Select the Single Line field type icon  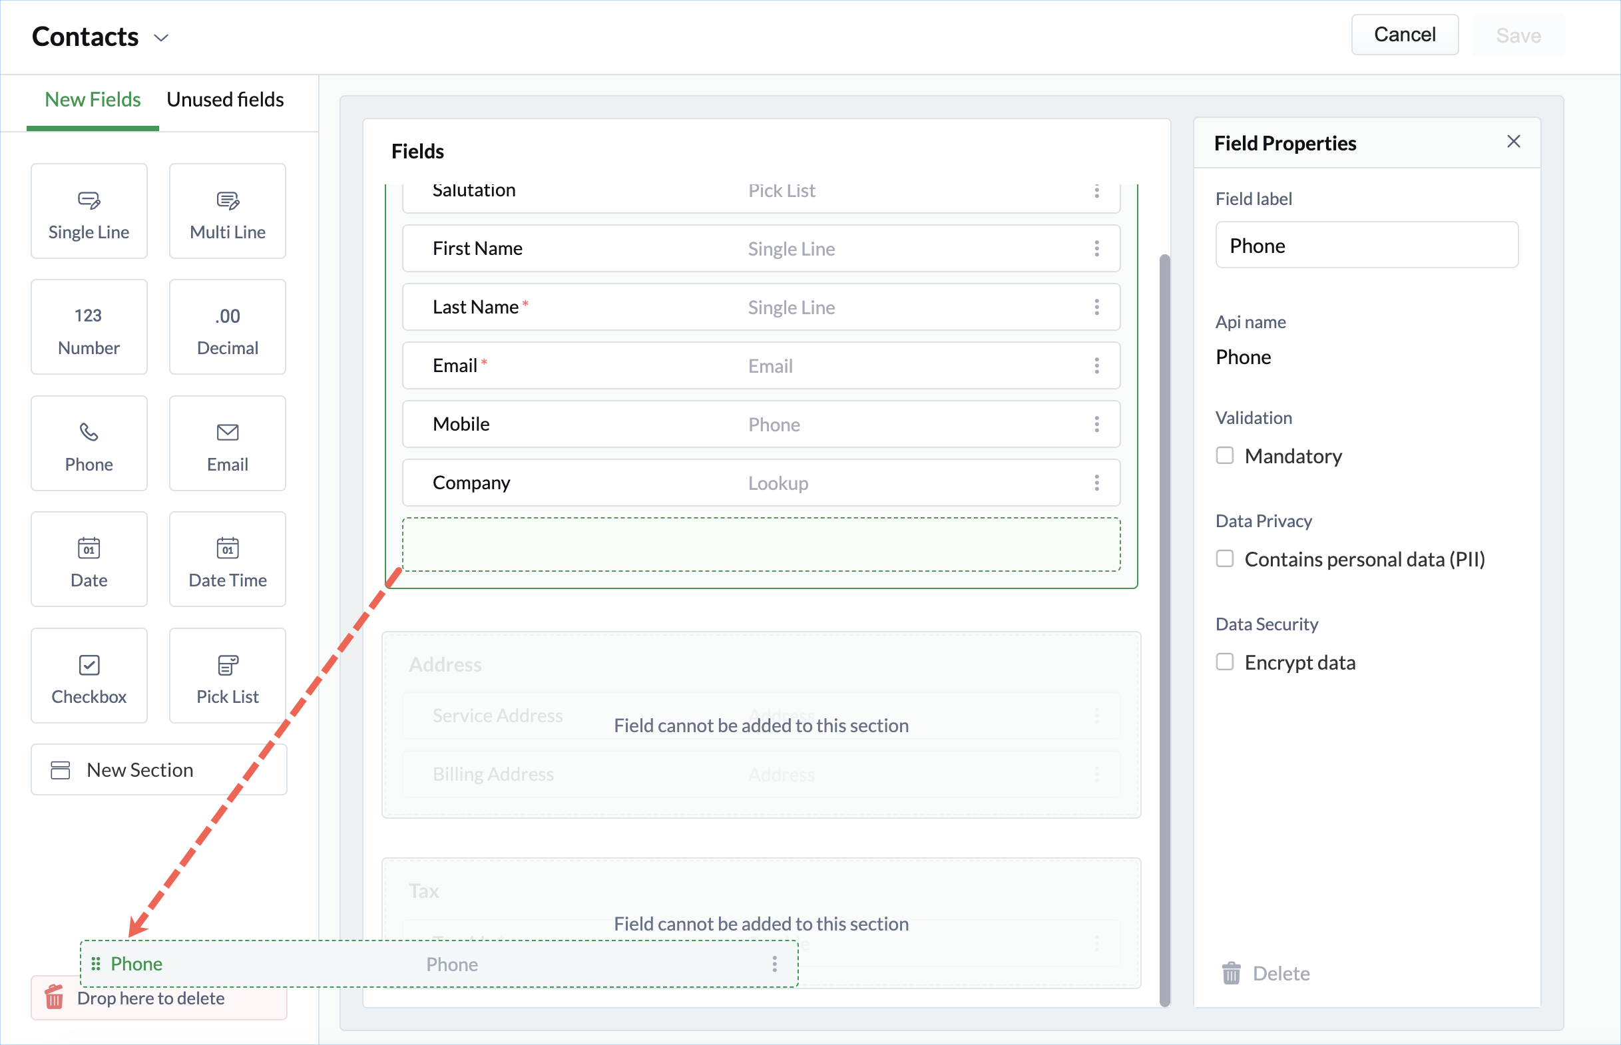click(x=89, y=201)
